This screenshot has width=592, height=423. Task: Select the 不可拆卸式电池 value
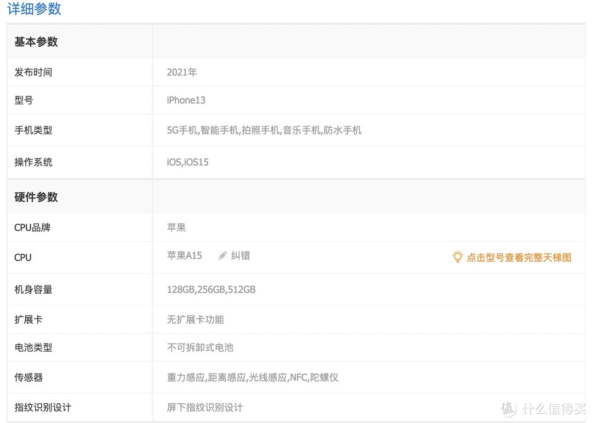200,347
